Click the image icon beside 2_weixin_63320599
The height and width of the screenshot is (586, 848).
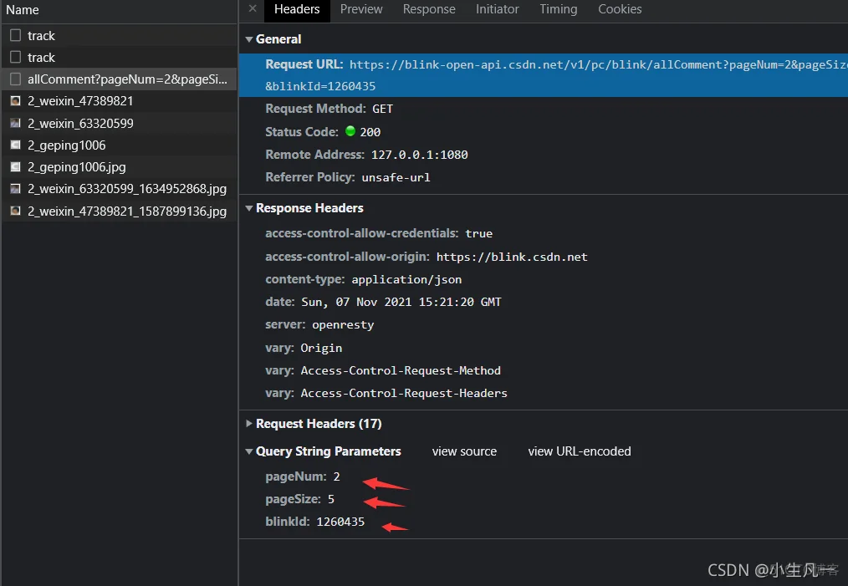(16, 123)
